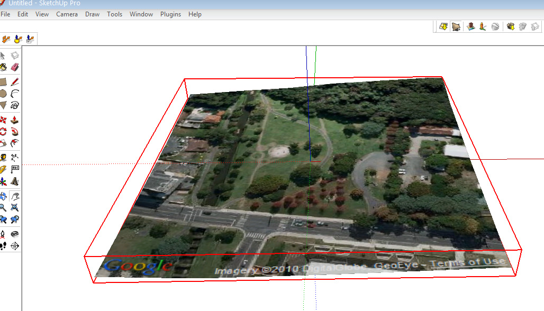The height and width of the screenshot is (311, 544).
Task: Open the Plugins menu
Action: tap(170, 14)
